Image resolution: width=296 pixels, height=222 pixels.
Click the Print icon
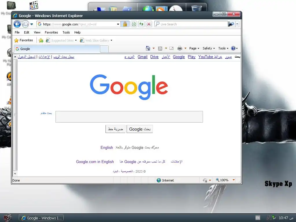180,48
